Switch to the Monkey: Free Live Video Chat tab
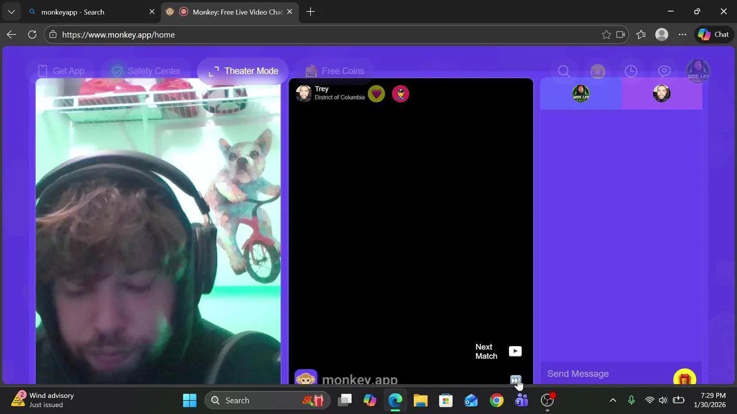The image size is (737, 414). 230,11
